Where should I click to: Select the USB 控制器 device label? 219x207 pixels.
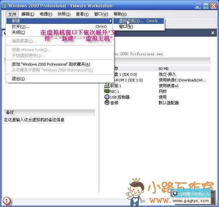(x=120, y=97)
